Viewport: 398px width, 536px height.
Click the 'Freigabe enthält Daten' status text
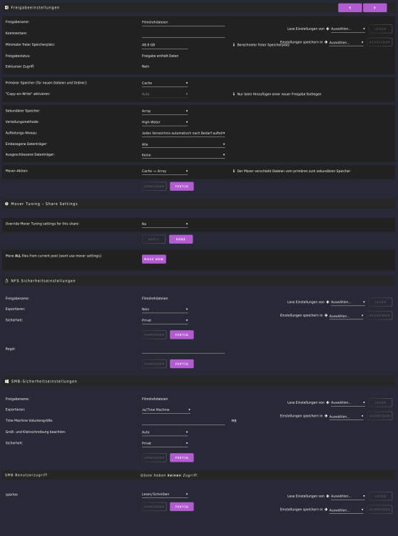point(160,56)
